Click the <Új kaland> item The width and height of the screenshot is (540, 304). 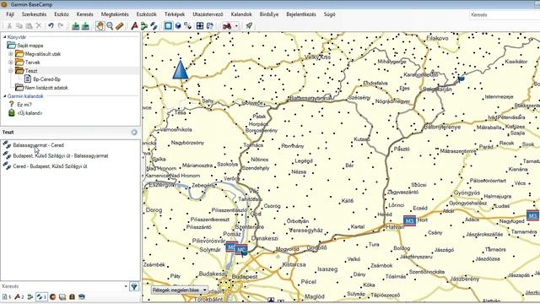coord(30,113)
